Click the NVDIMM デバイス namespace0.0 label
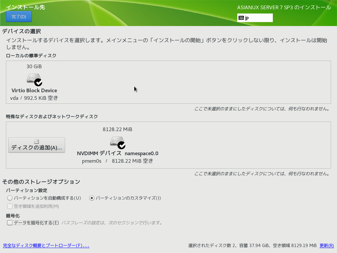The width and height of the screenshot is (337, 253). click(x=117, y=154)
